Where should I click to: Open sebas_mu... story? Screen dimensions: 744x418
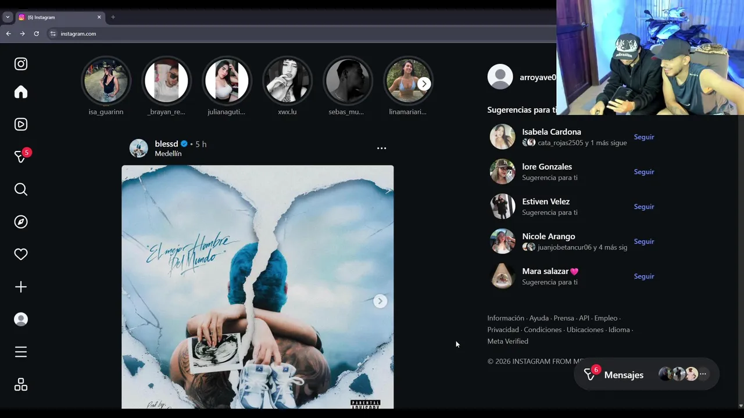coord(348,81)
